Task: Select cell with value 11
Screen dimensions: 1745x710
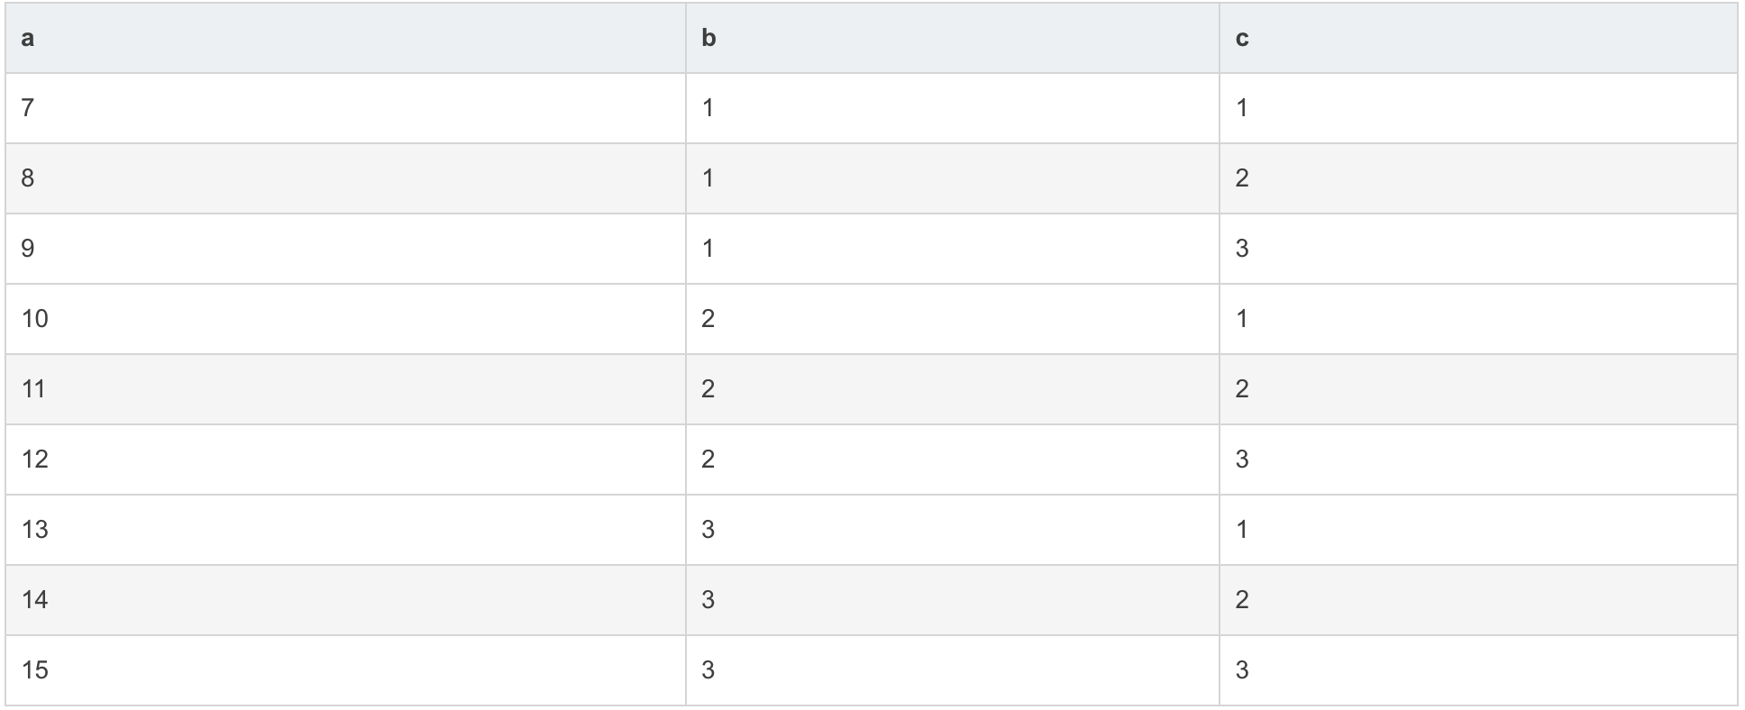Action: point(345,389)
